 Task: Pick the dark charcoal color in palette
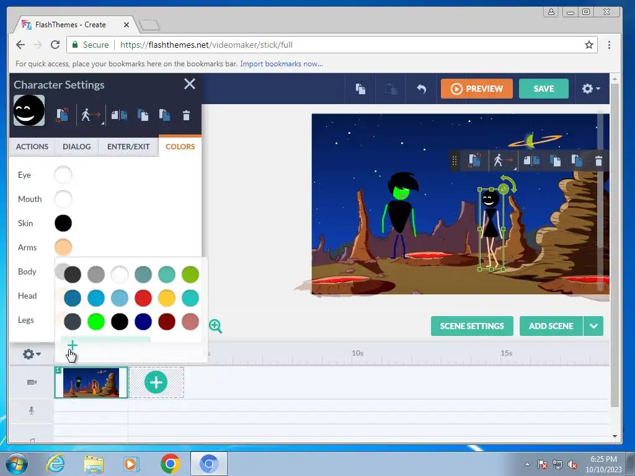(73, 275)
